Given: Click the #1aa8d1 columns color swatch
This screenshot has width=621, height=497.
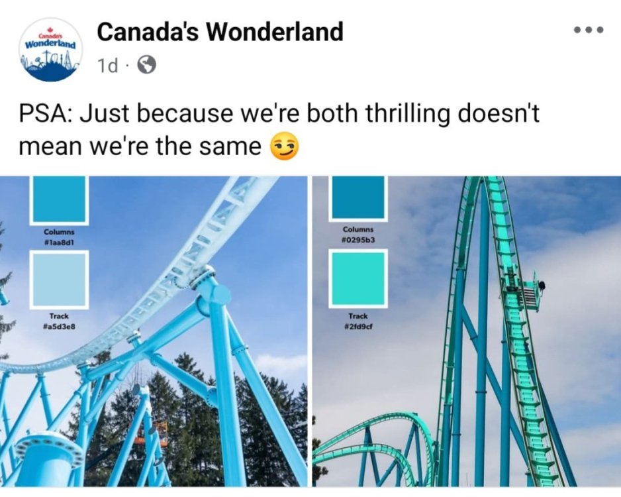Looking at the screenshot, I should tap(59, 199).
